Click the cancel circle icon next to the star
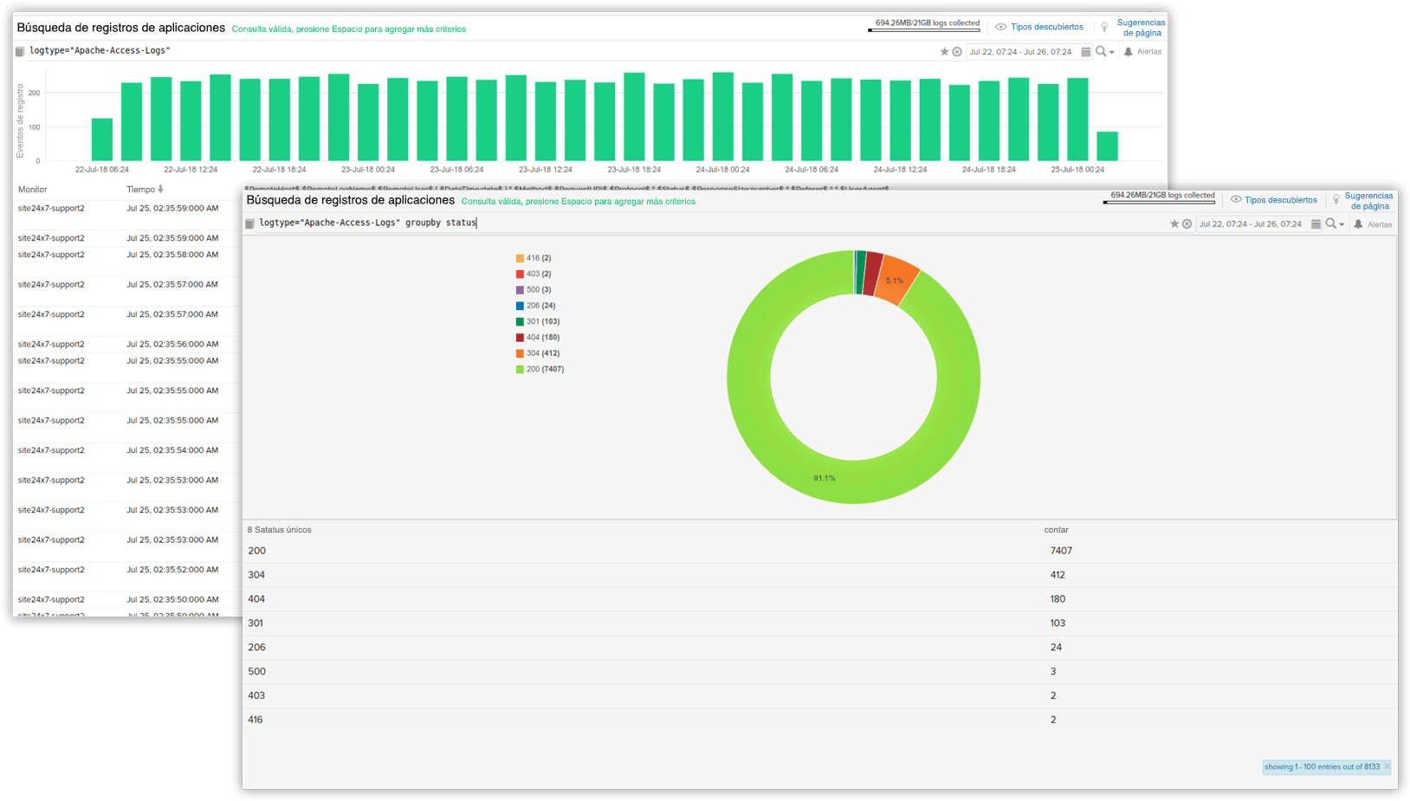 pos(1187,223)
